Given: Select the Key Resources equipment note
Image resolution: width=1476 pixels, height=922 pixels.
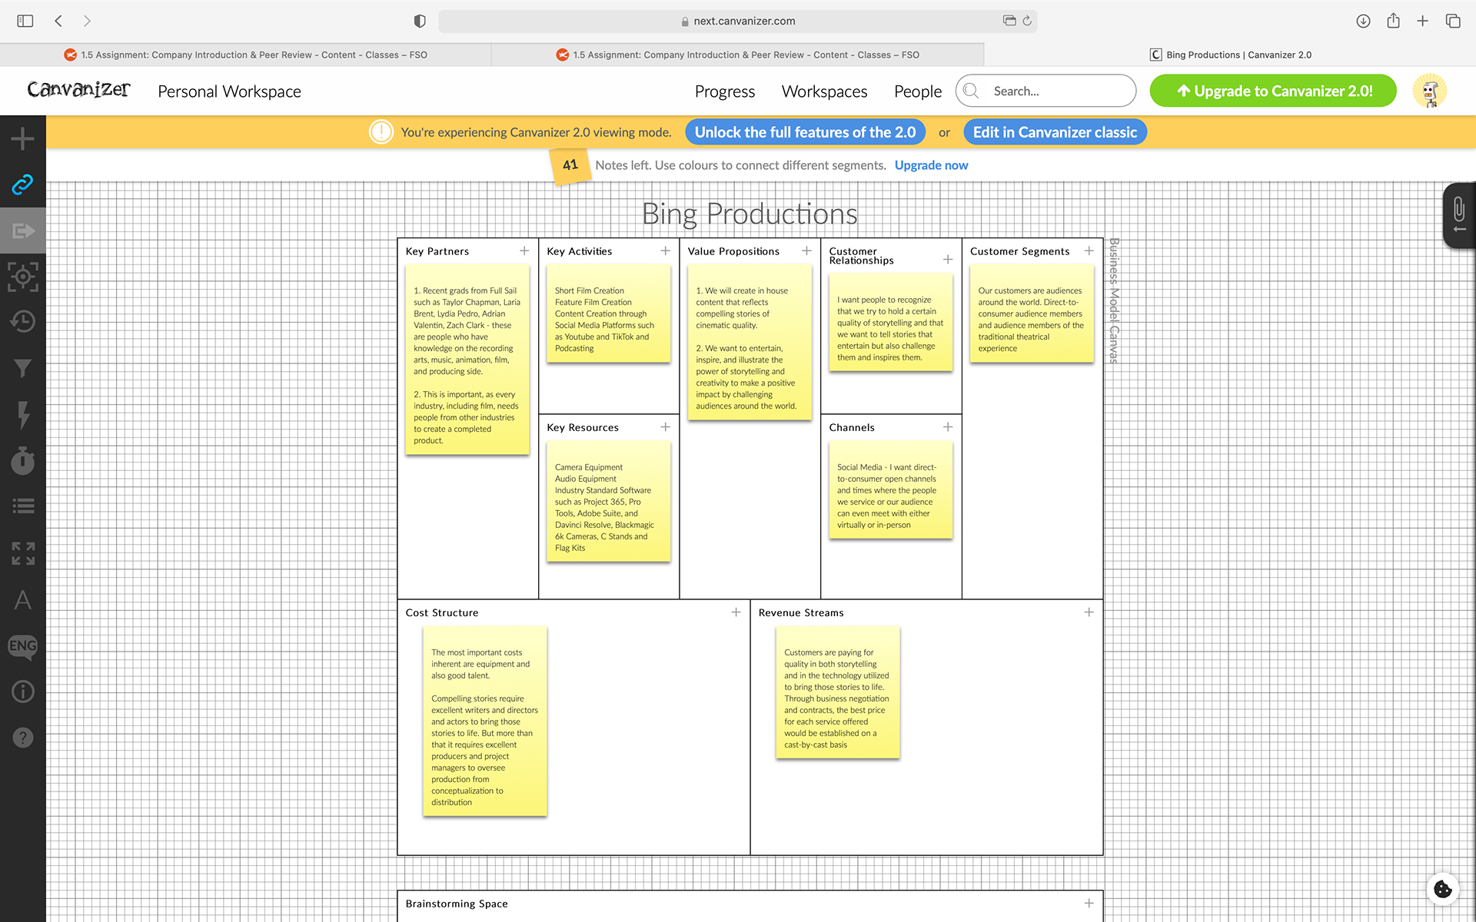Looking at the screenshot, I should (x=608, y=501).
